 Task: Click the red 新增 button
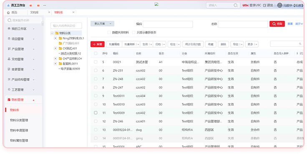point(98,44)
